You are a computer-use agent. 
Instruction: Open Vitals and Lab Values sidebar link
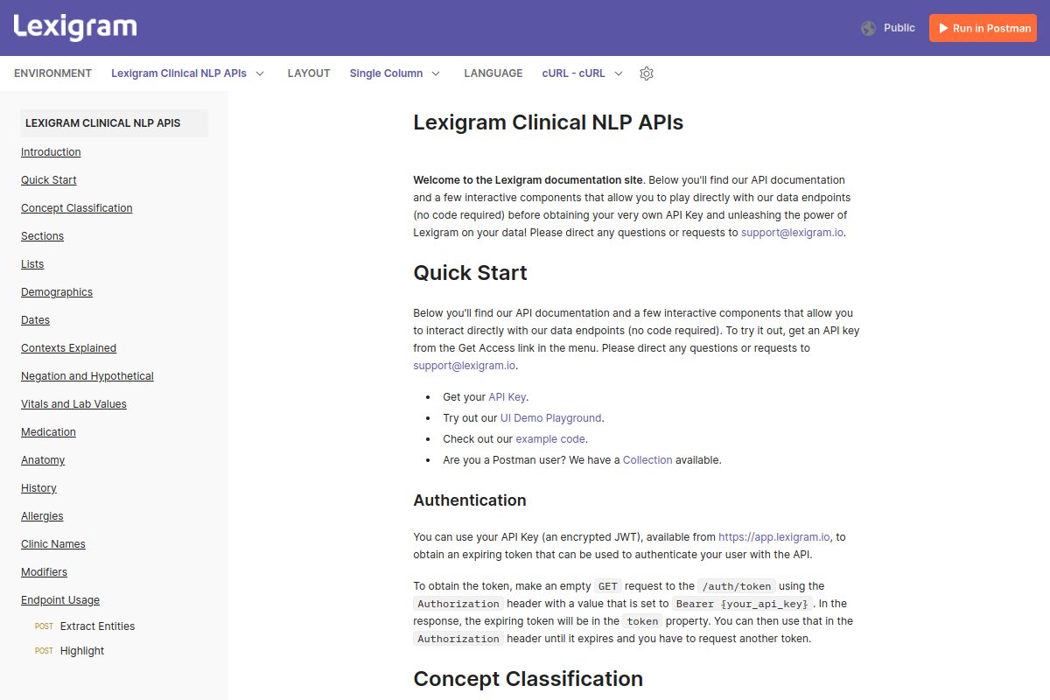pyautogui.click(x=73, y=404)
